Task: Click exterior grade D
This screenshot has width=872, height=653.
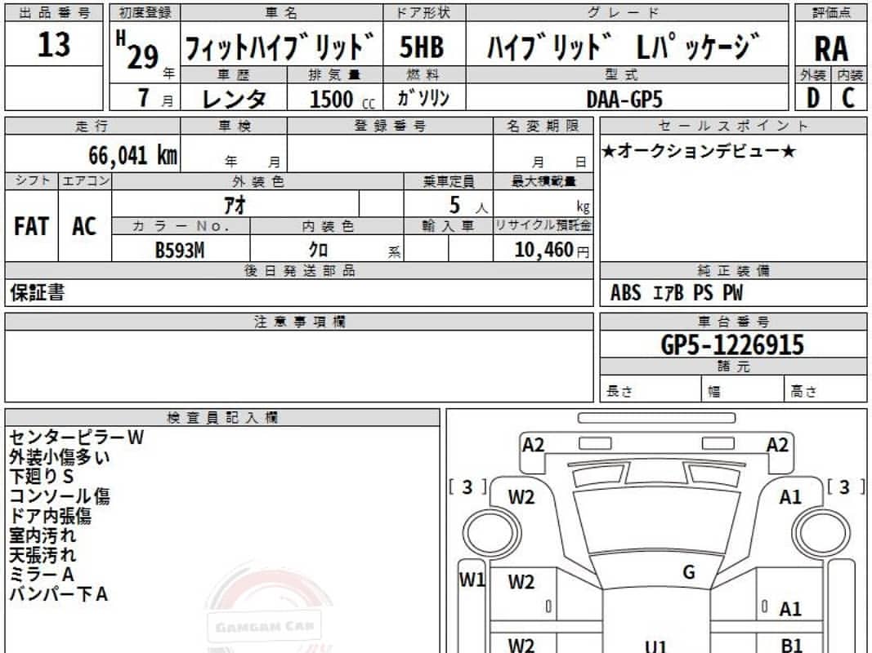Action: point(813,98)
